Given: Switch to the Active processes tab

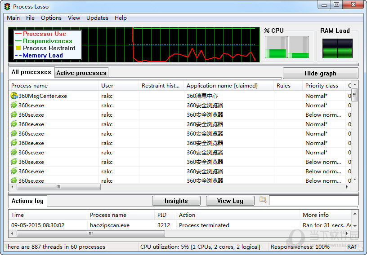Looking at the screenshot, I should tap(81, 73).
